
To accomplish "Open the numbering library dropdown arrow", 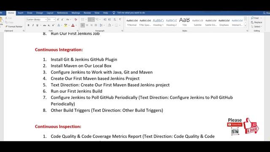I will pyautogui.click(x=93, y=19).
